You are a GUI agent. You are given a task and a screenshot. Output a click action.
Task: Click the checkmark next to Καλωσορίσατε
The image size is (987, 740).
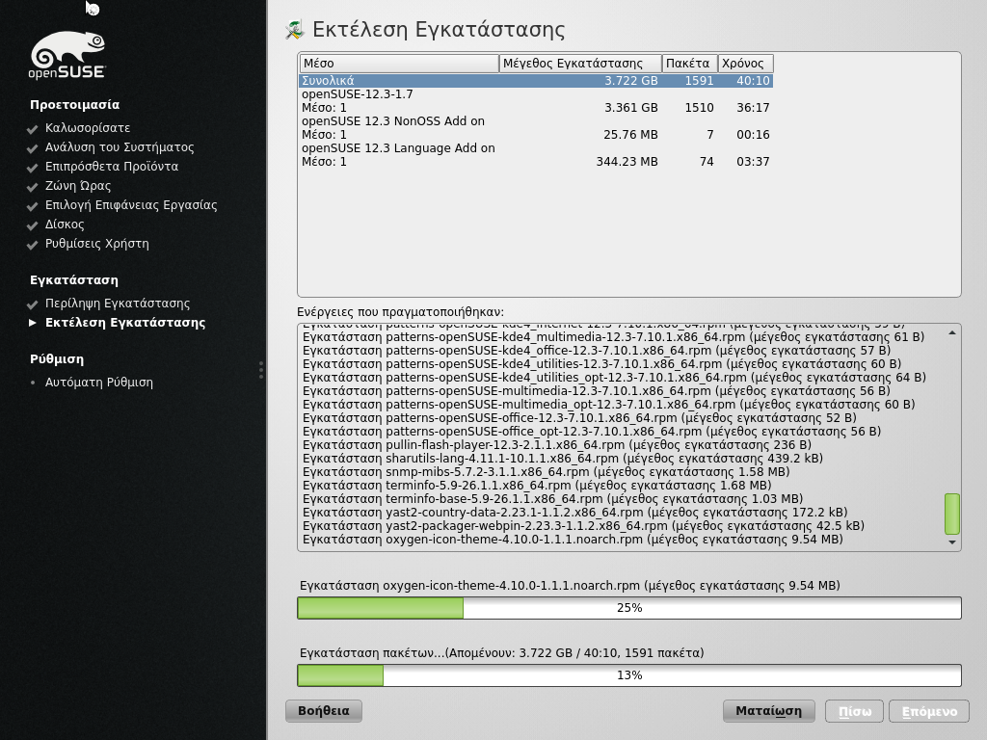[x=33, y=129]
